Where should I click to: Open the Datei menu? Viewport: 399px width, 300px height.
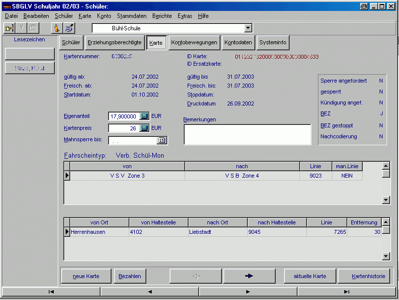[x=11, y=16]
